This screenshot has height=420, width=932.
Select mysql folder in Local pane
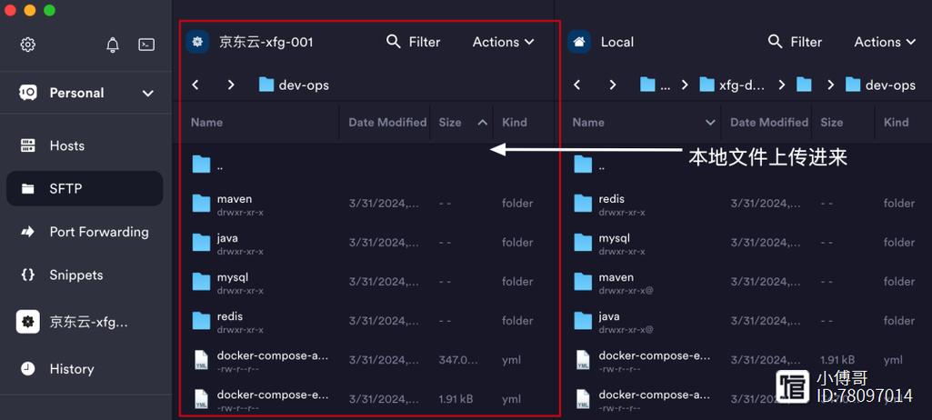point(747,243)
